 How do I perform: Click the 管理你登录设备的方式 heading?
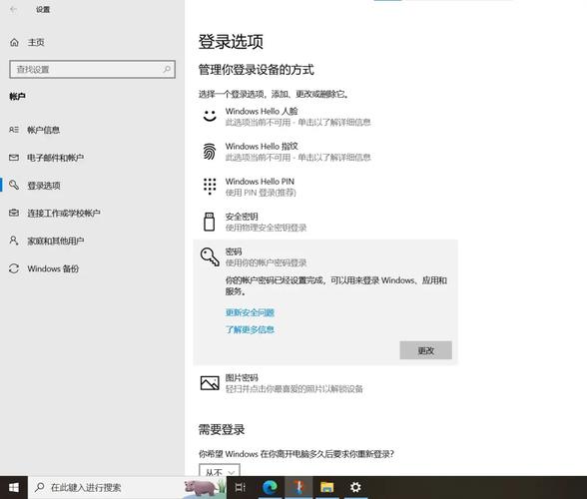pos(256,70)
